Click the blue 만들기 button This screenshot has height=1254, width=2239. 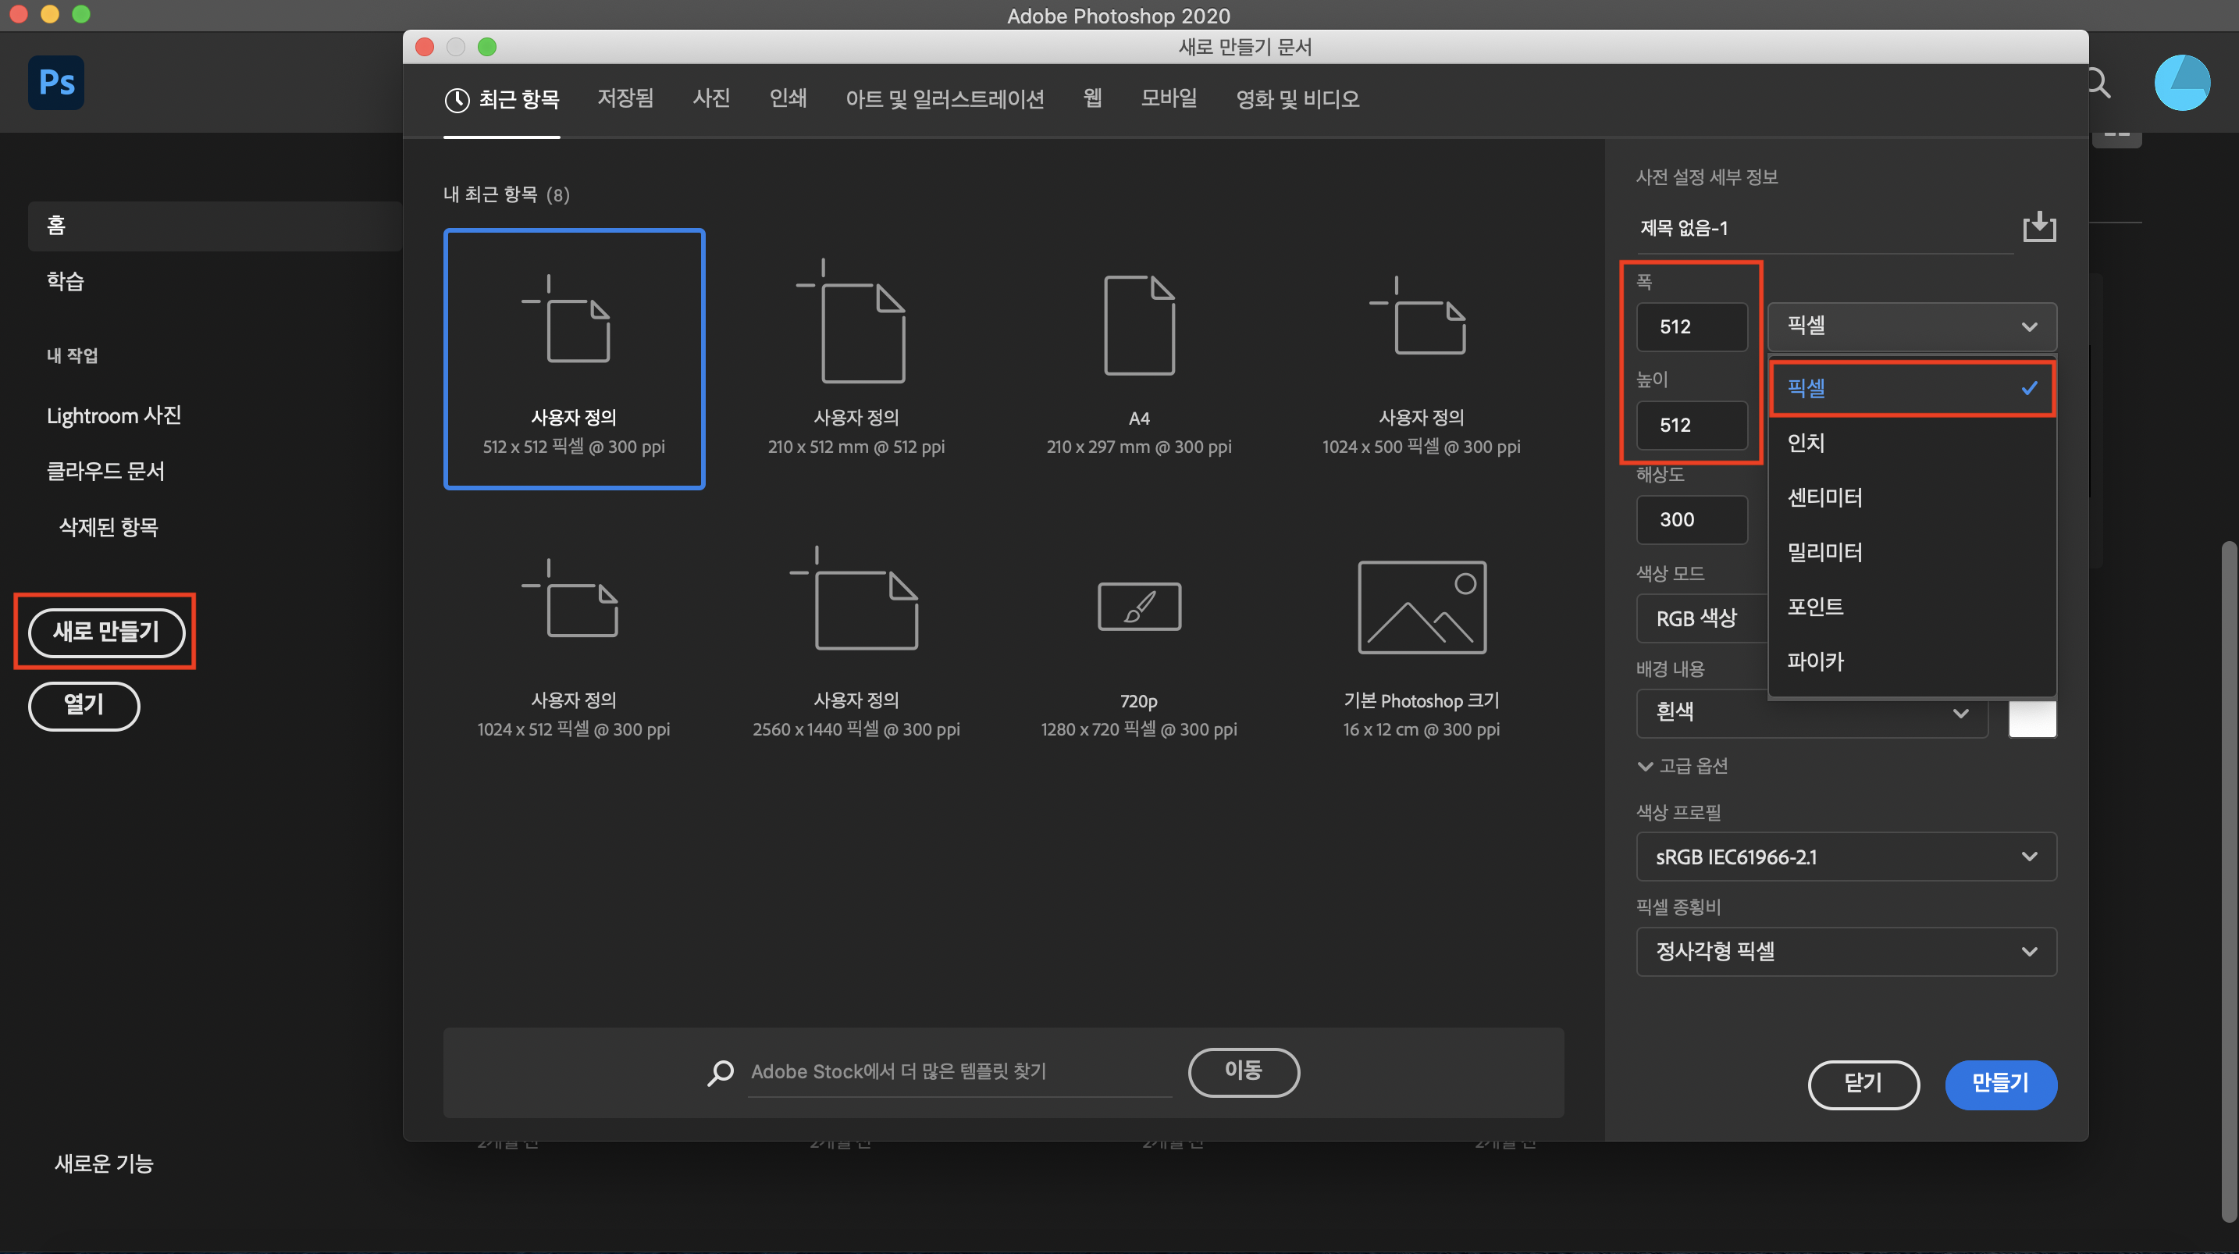point(2000,1084)
